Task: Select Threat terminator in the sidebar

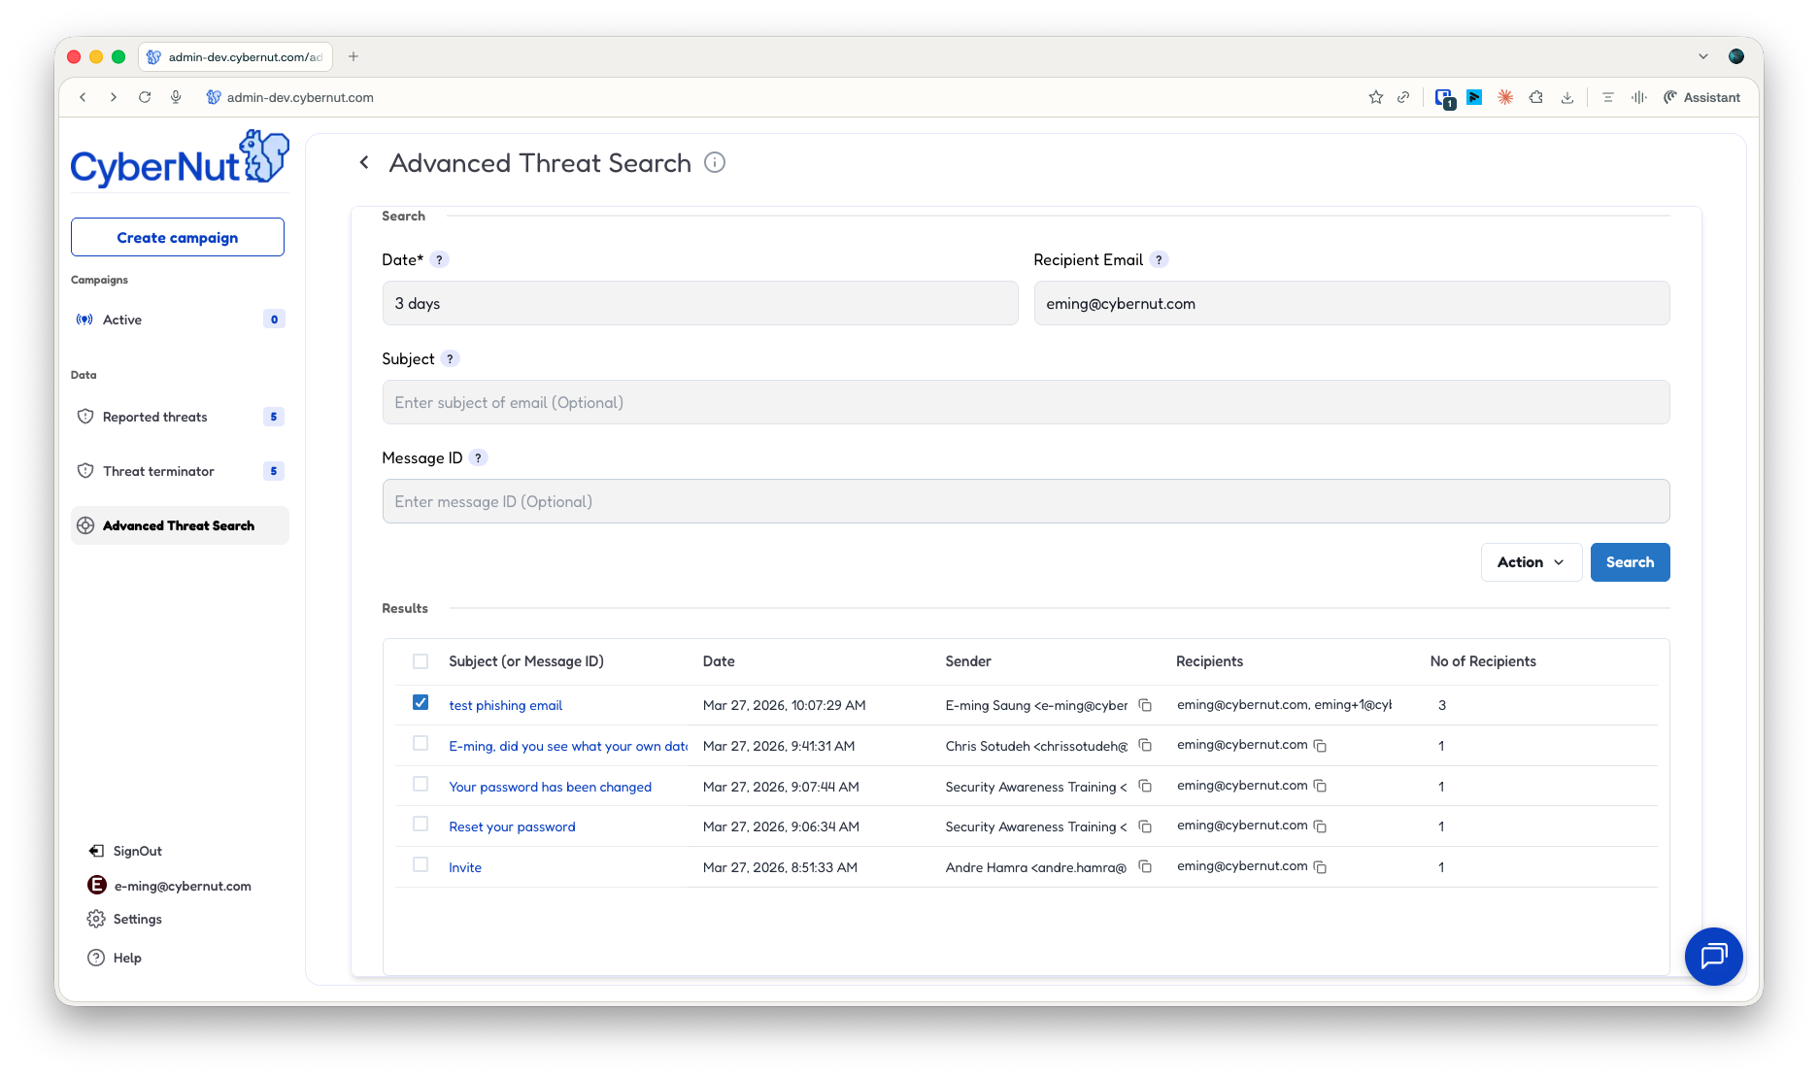Action: pos(156,471)
